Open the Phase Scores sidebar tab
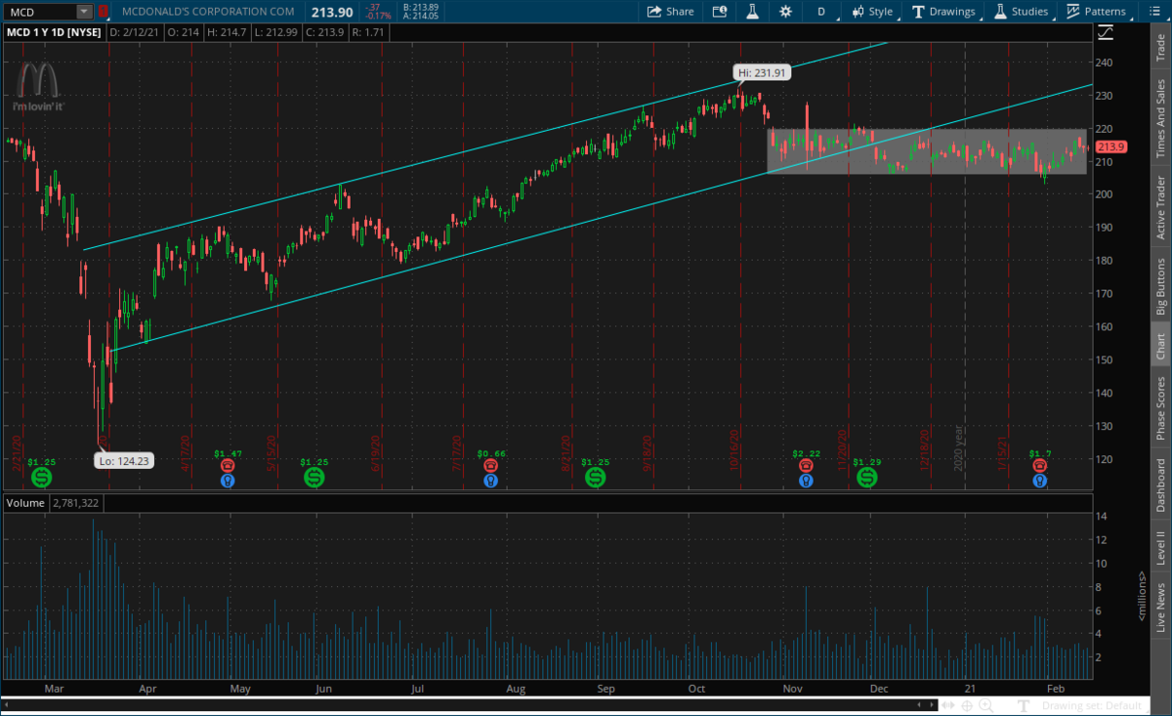The width and height of the screenshot is (1172, 716). click(1160, 409)
